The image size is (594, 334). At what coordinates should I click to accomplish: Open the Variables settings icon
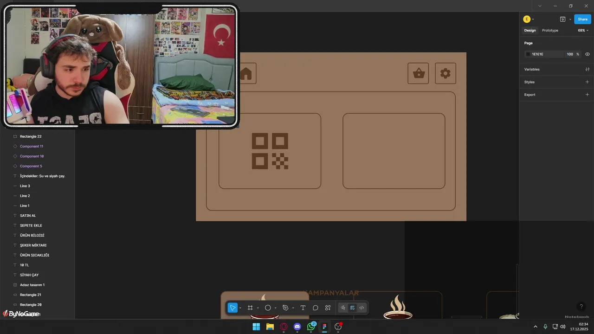587,69
